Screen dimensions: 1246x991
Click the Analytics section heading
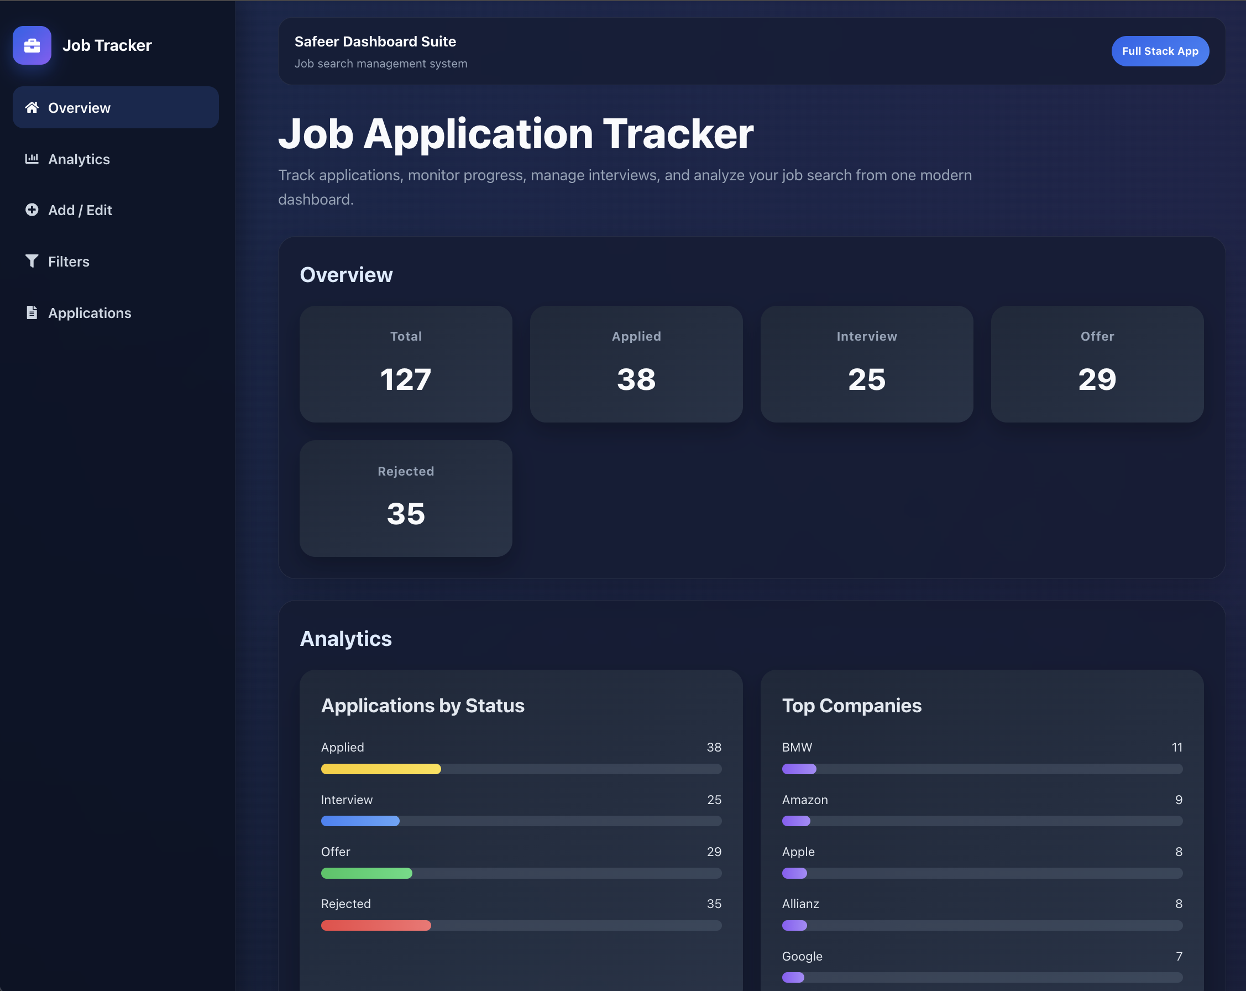coord(345,638)
